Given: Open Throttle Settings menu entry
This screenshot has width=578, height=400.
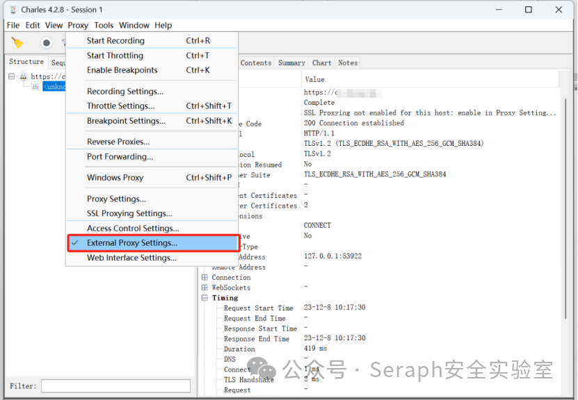Looking at the screenshot, I should [x=152, y=106].
